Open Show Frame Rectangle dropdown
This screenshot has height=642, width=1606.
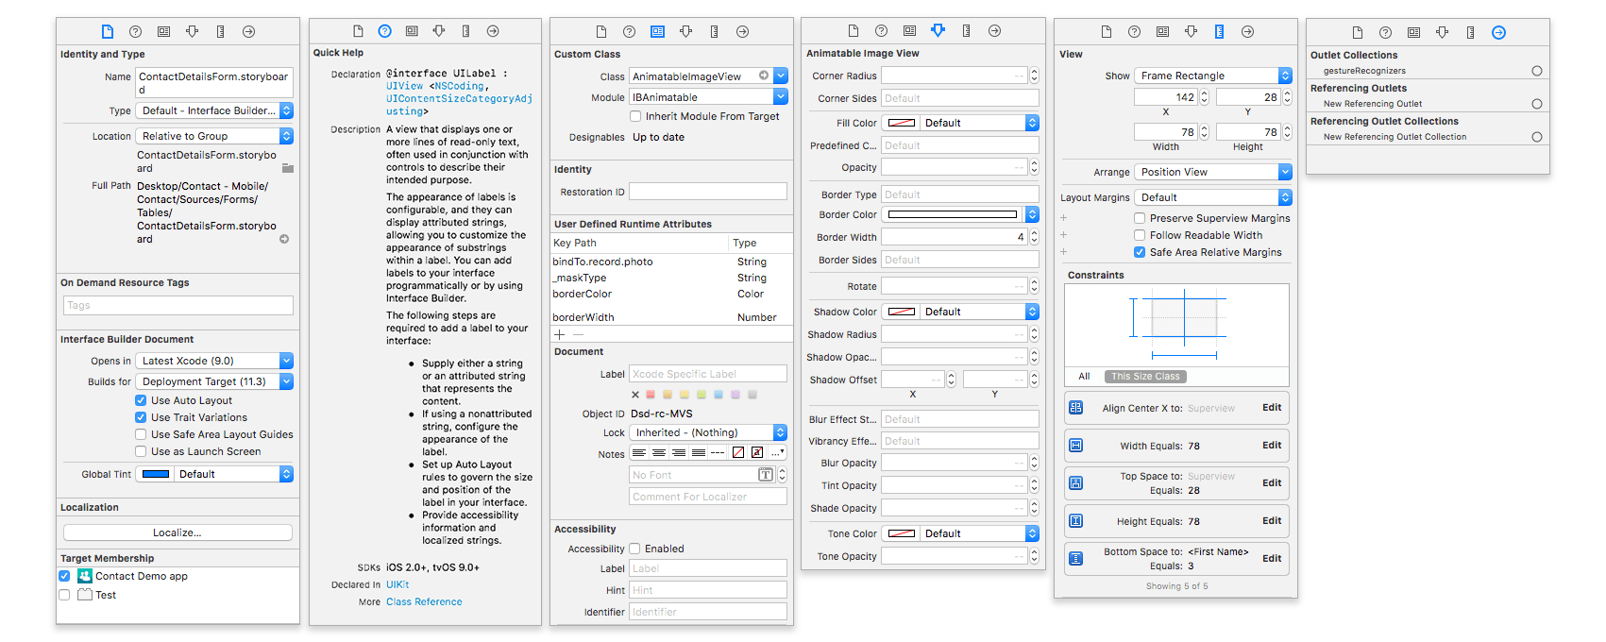click(1213, 76)
